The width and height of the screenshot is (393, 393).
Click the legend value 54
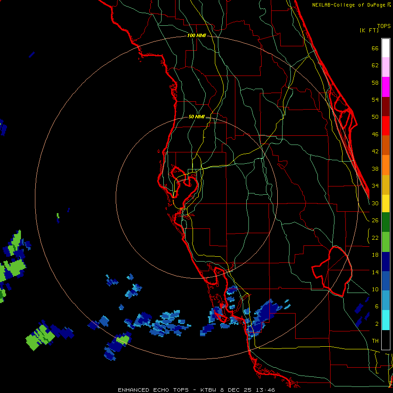coord(375,100)
